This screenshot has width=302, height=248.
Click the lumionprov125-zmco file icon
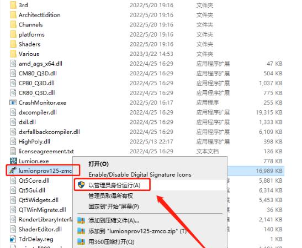click(13, 170)
